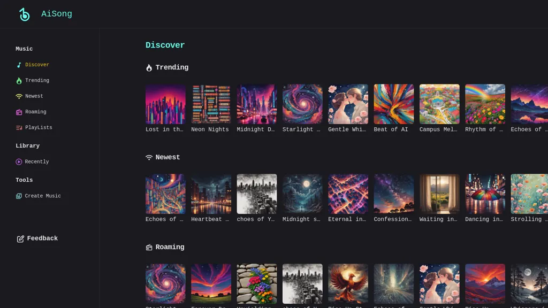Play the 'Dancing in…' umbrella cover
The width and height of the screenshot is (548, 308).
(485, 194)
